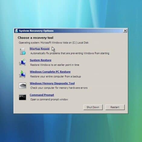The image size is (142, 142).
Task: Click the System Restore icon
Action: 23,62
